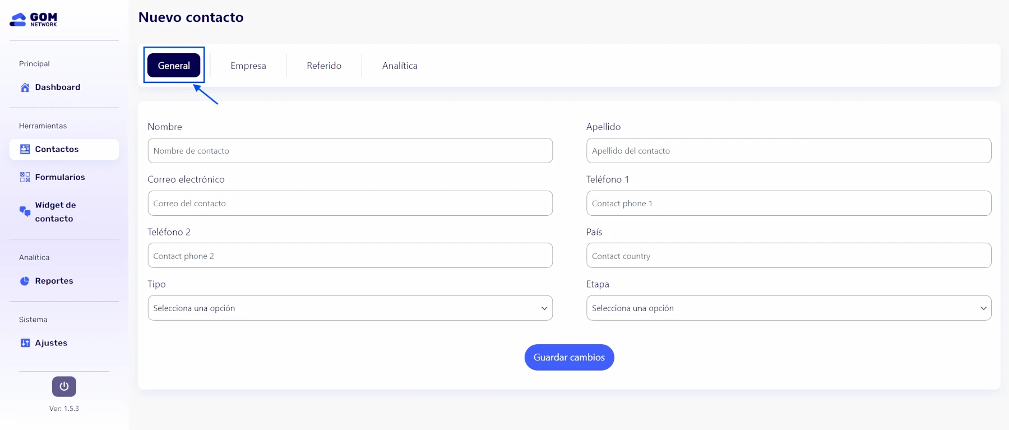Image resolution: width=1009 pixels, height=430 pixels.
Task: Click the Nombre field label
Action: tap(165, 127)
